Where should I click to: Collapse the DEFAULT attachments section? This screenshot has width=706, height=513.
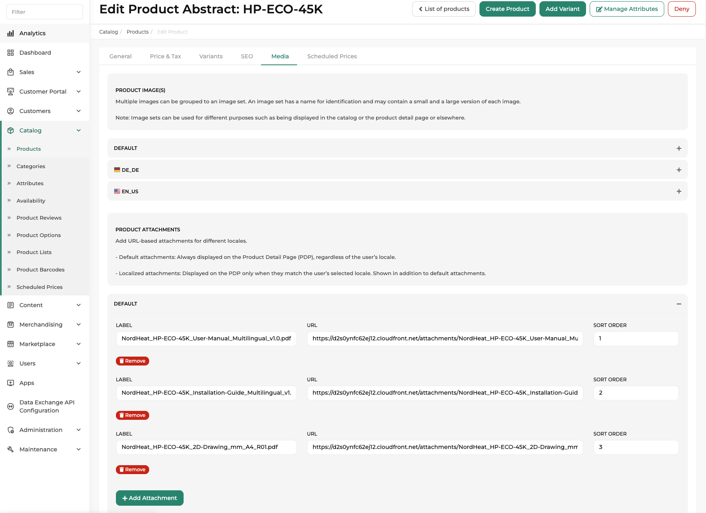(679, 304)
